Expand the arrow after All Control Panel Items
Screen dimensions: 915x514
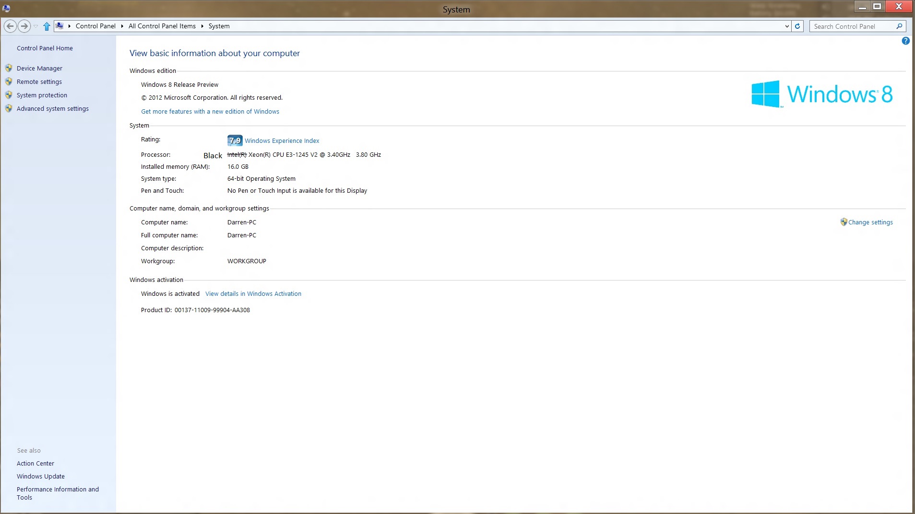[202, 26]
